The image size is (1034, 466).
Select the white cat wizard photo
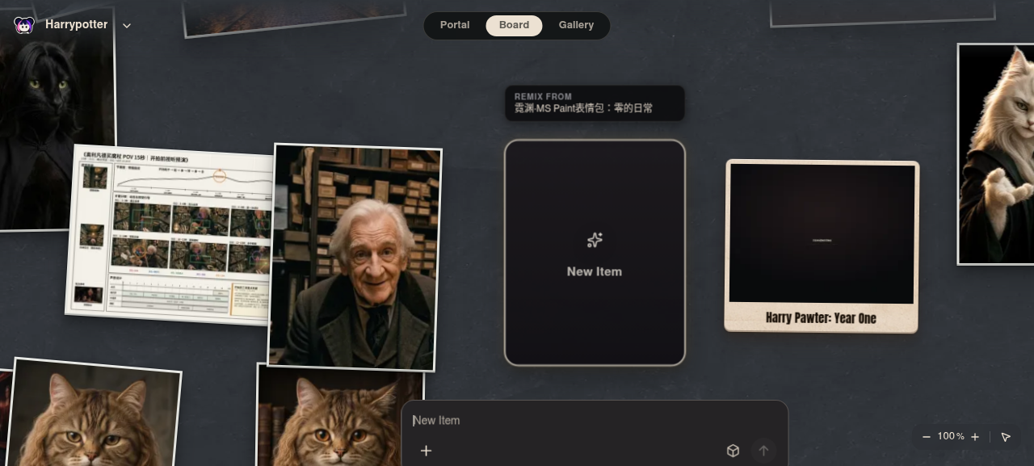[x=996, y=154]
